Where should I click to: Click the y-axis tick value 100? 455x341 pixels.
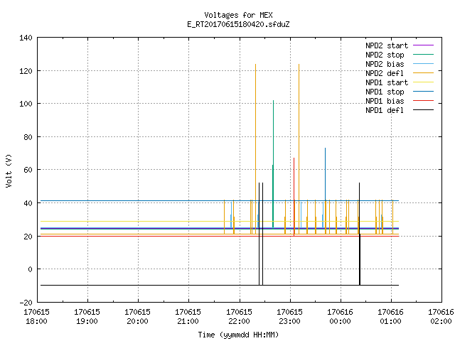click(26, 104)
